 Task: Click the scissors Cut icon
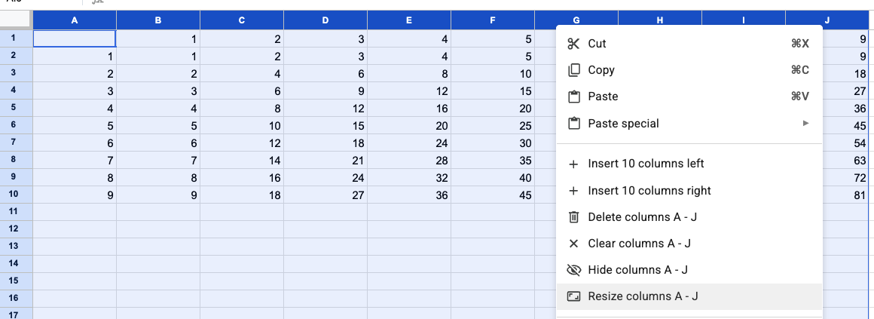point(574,44)
